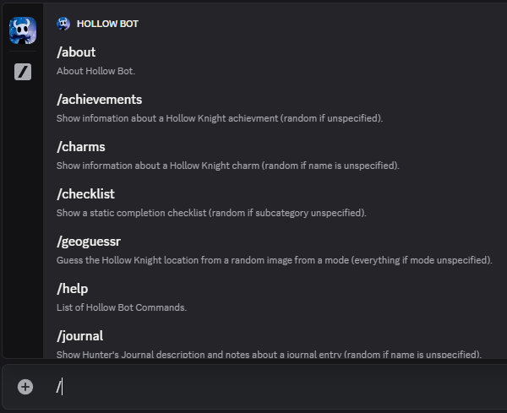Pick the /charms command
This screenshot has height=413, width=507.
[275, 155]
